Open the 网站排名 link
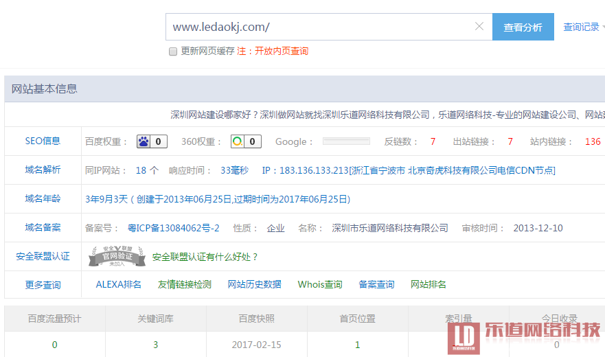This screenshot has height=357, width=605. tap(429, 285)
